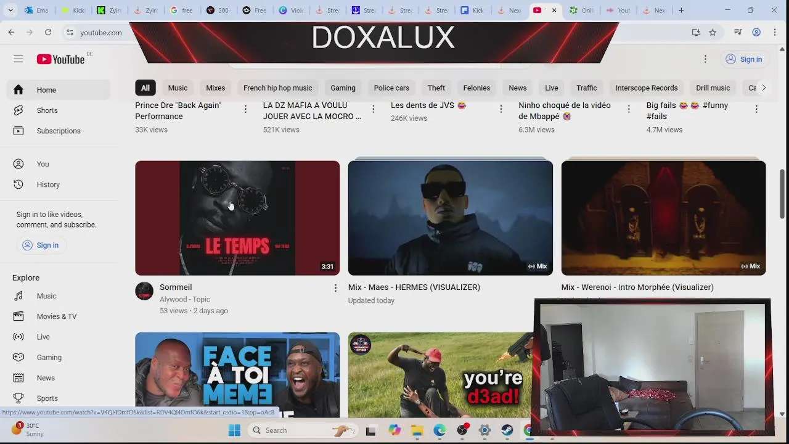Open Gaming under Explore in the sidebar
This screenshot has height=444, width=789.
click(x=60, y=357)
